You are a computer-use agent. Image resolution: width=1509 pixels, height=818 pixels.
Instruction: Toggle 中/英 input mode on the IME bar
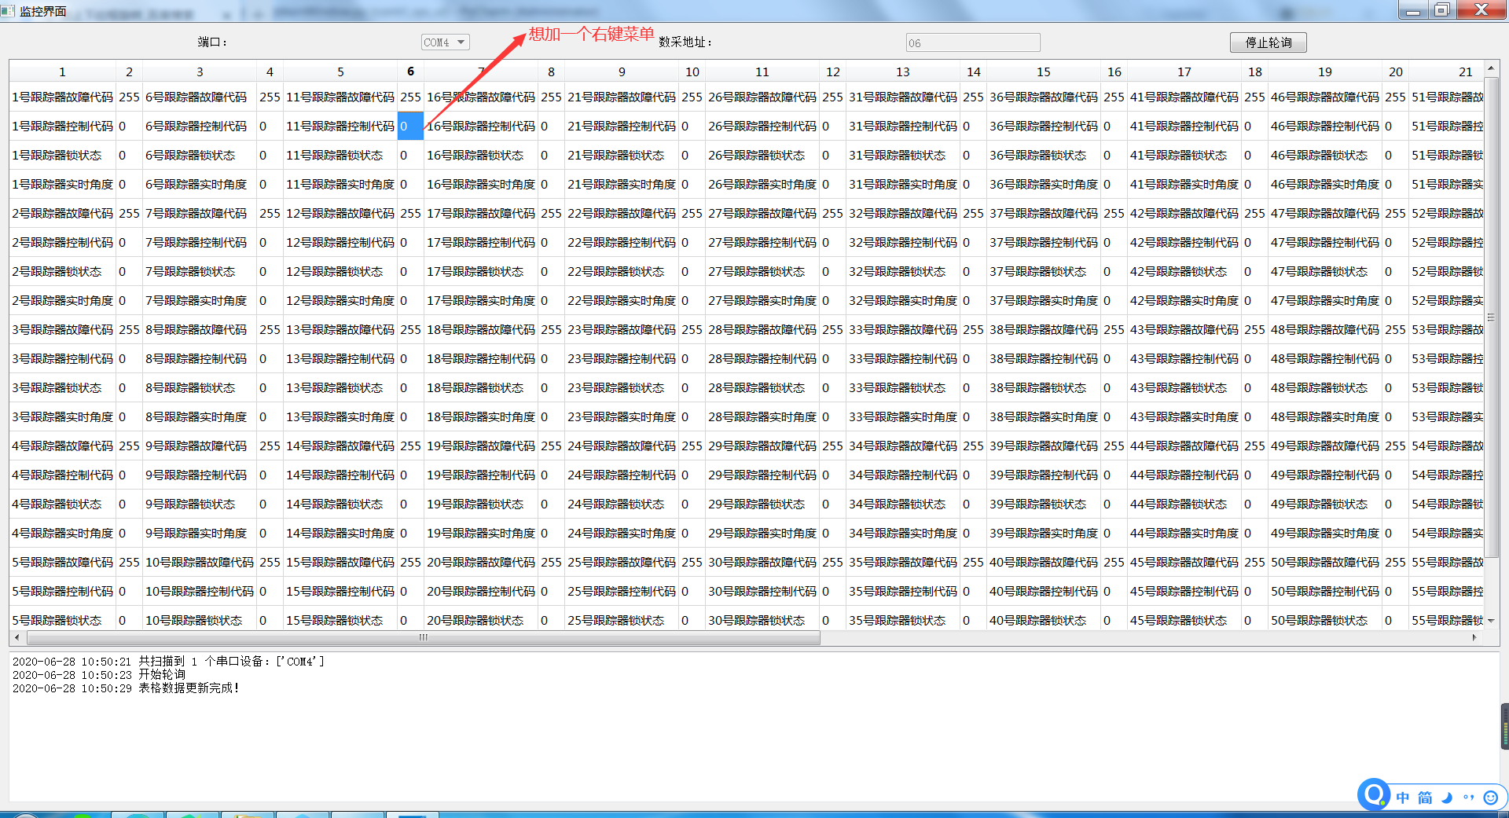coord(1403,797)
